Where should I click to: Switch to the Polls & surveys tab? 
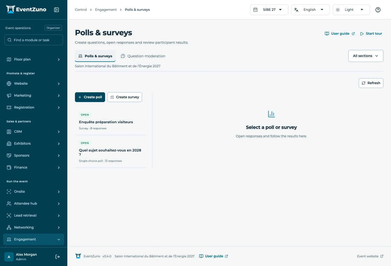tap(95, 56)
